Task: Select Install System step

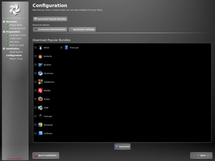Action: tap(16, 52)
